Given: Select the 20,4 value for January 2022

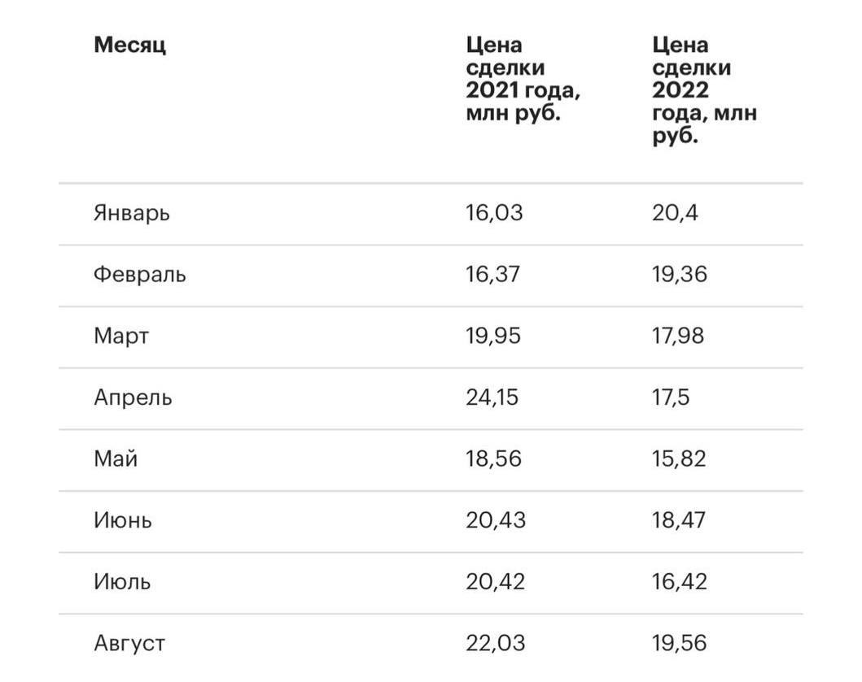Looking at the screenshot, I should tap(675, 213).
